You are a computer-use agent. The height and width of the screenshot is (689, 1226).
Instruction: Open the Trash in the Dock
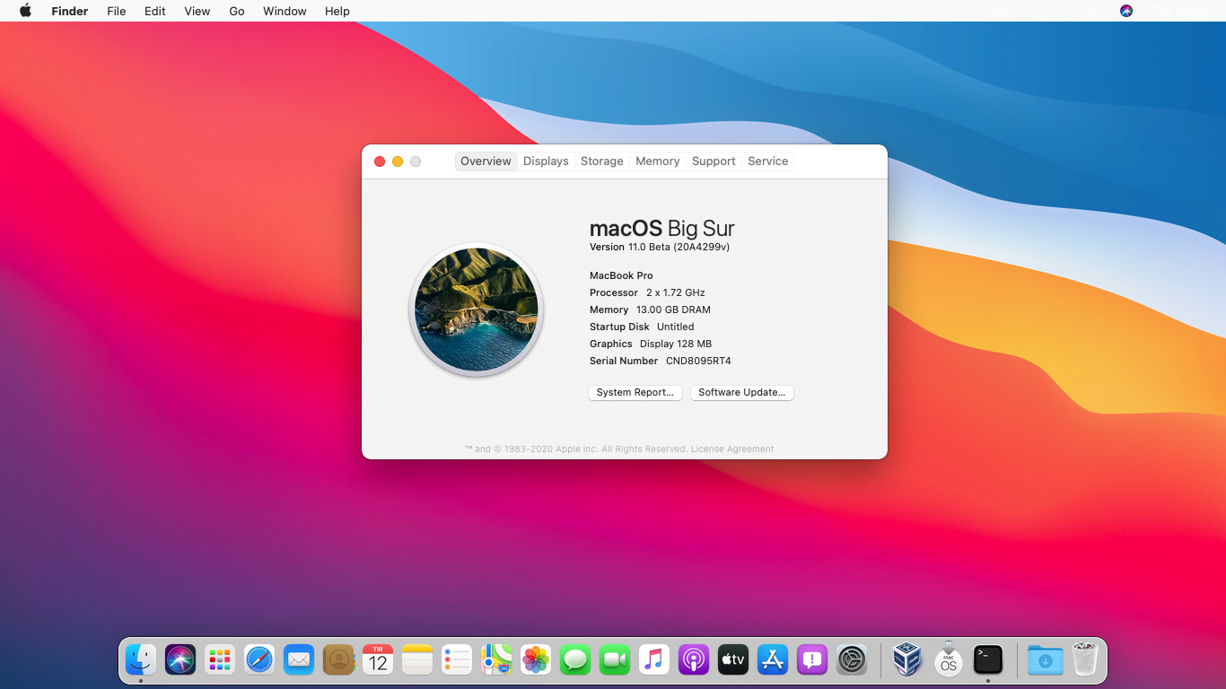pos(1085,659)
